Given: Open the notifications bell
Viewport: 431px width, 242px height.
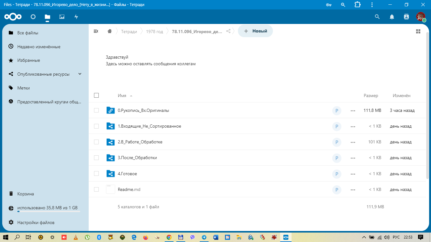Looking at the screenshot, I should click(392, 17).
